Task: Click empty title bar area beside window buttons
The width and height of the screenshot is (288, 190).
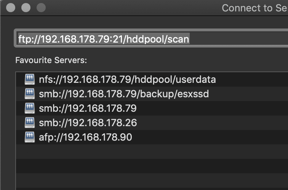Action: coord(132,8)
